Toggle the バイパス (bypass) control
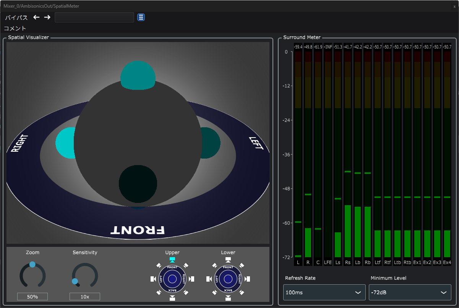 pyautogui.click(x=16, y=18)
